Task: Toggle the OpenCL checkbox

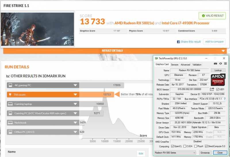Action: 172,146
